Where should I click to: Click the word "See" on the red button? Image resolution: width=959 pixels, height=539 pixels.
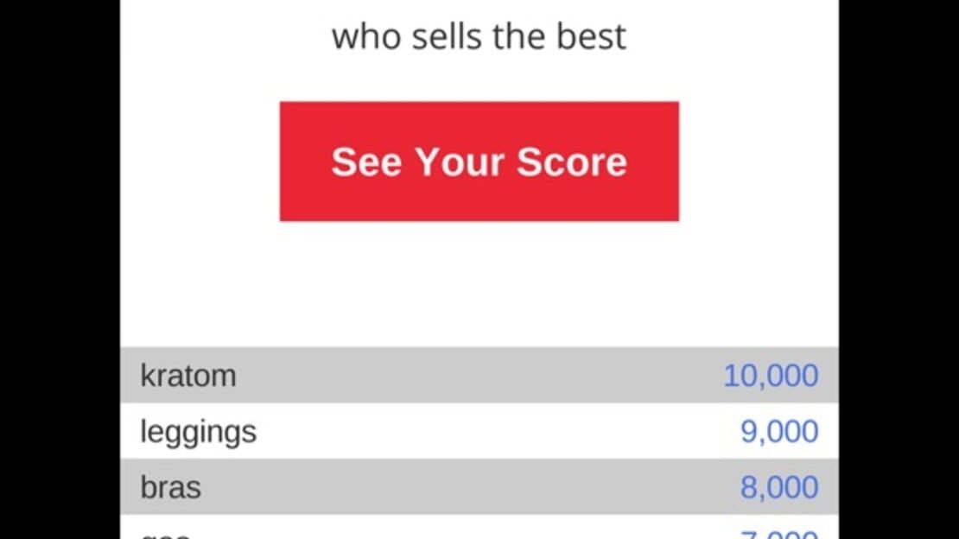367,162
